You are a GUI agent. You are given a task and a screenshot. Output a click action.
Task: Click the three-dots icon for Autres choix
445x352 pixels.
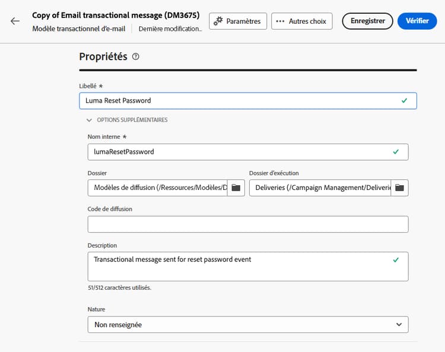(x=281, y=21)
